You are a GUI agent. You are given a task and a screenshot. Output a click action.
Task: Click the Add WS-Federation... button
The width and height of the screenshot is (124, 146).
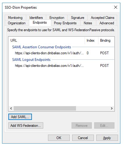(x=26, y=125)
